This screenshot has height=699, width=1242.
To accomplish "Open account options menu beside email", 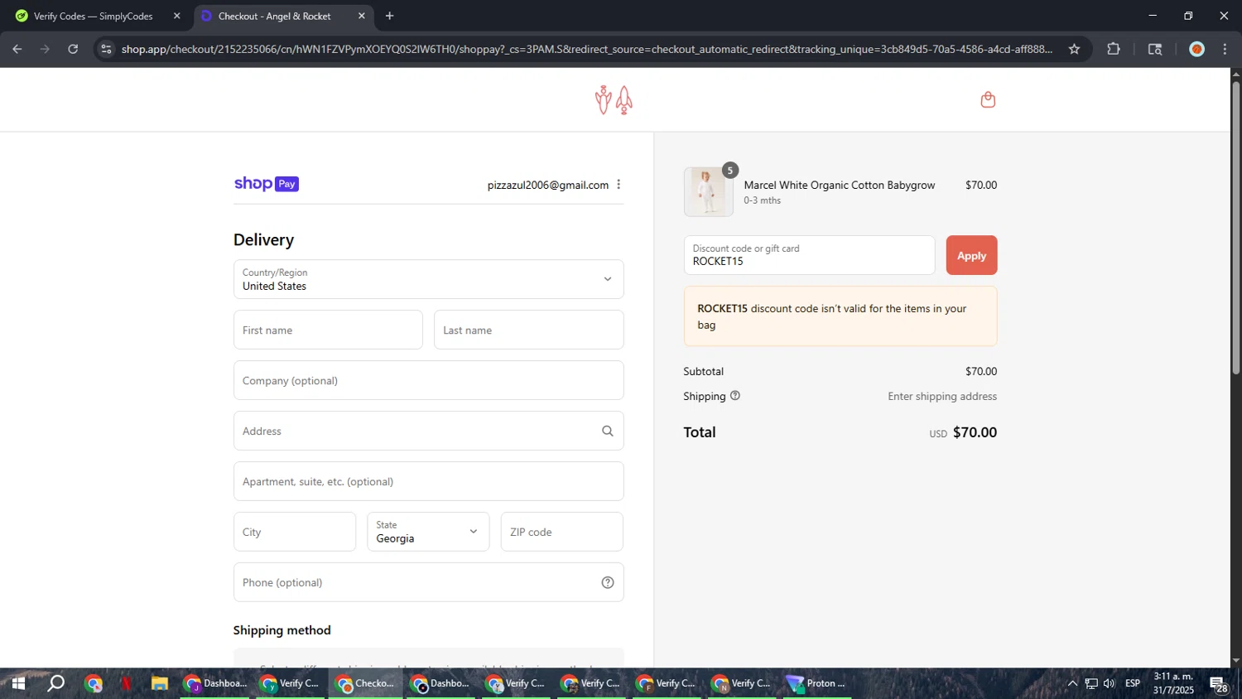I will click(x=619, y=185).
